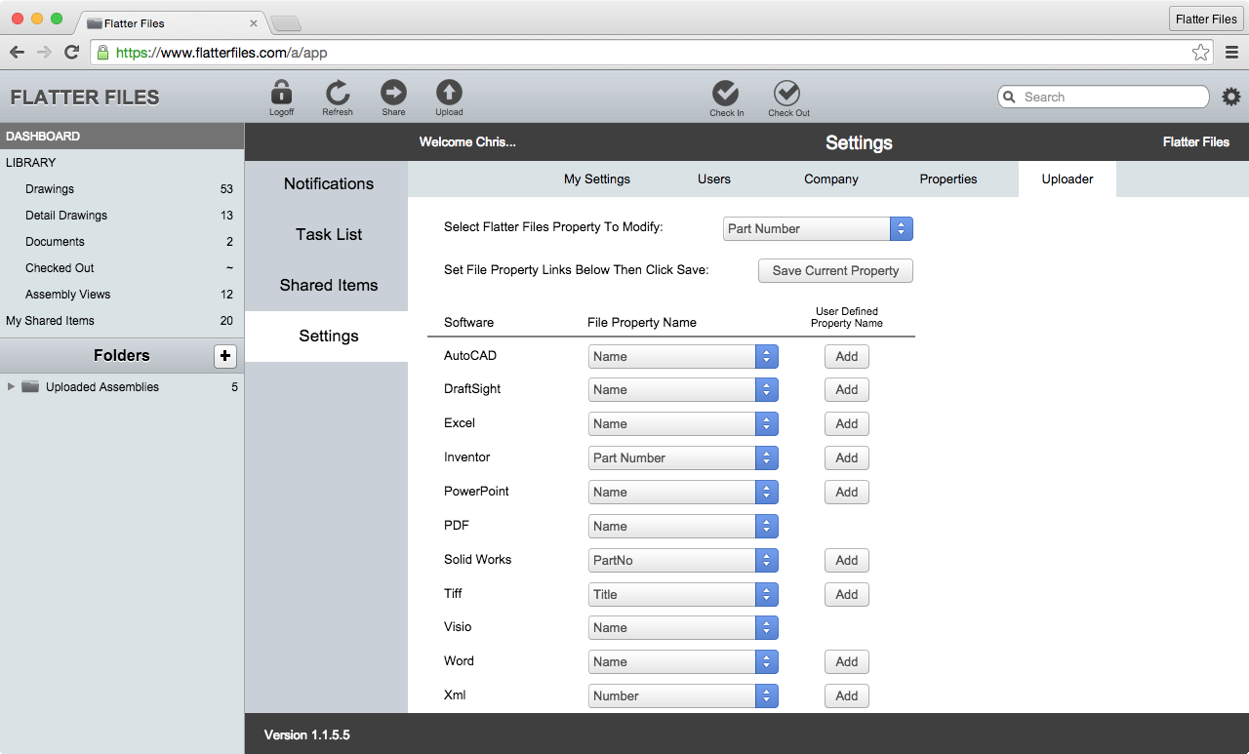Click Add button for Inventor
The image size is (1249, 754).
847,458
